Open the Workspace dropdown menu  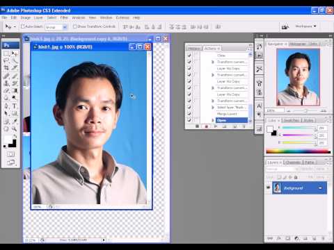pyautogui.click(x=305, y=26)
